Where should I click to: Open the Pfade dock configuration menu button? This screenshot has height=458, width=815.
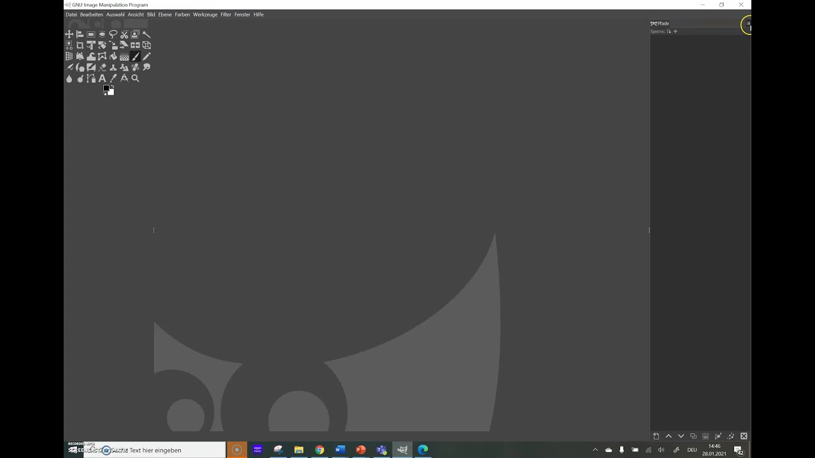point(748,24)
